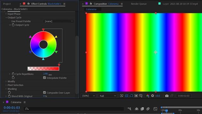The height and width of the screenshot is (114, 202).
Task: Open Composition panel menu icon
Action: [x=122, y=4]
